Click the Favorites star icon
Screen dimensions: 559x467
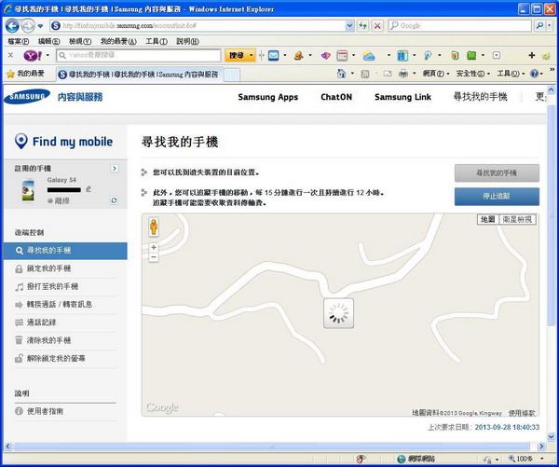point(10,74)
